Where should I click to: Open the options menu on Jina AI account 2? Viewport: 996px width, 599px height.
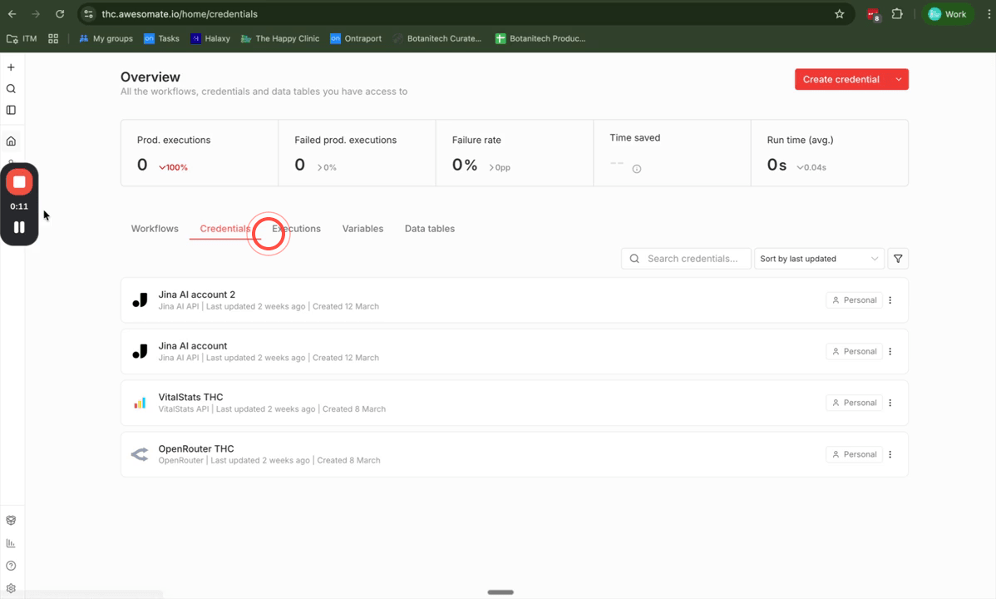tap(890, 299)
